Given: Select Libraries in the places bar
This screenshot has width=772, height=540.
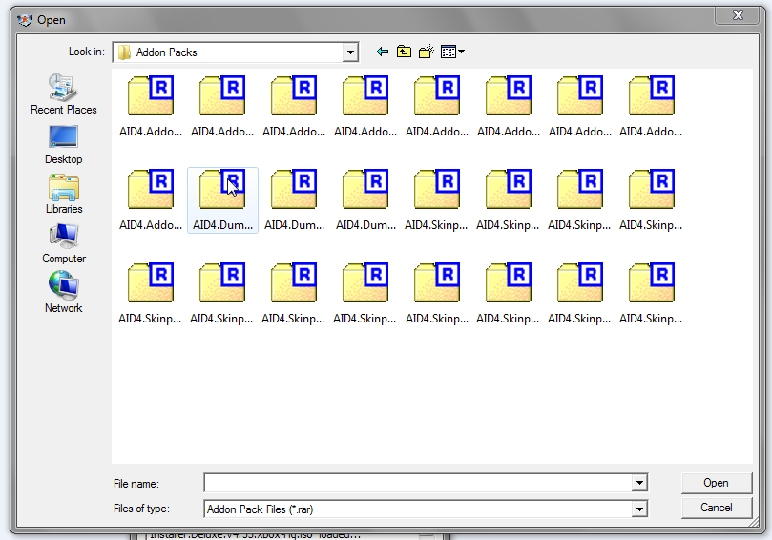Looking at the screenshot, I should [x=64, y=194].
